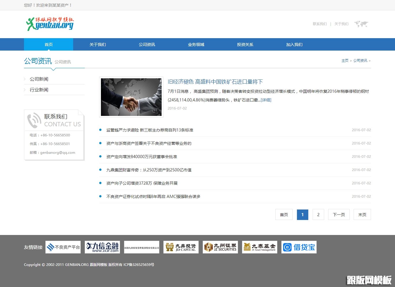Open the 不良资产平台 partner logo
The width and height of the screenshot is (395, 287).
pos(63,247)
